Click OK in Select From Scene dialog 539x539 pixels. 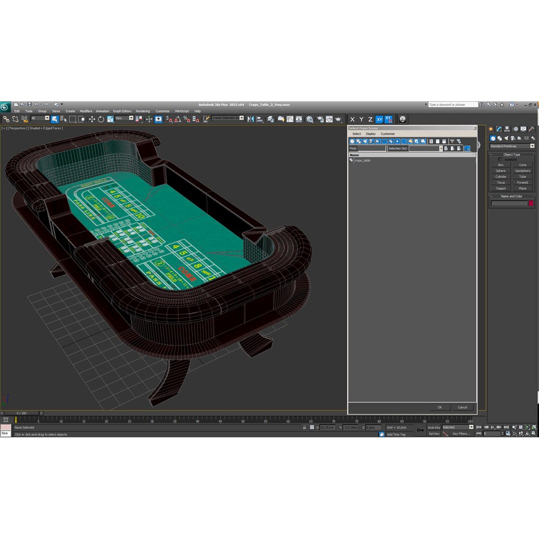pos(440,407)
